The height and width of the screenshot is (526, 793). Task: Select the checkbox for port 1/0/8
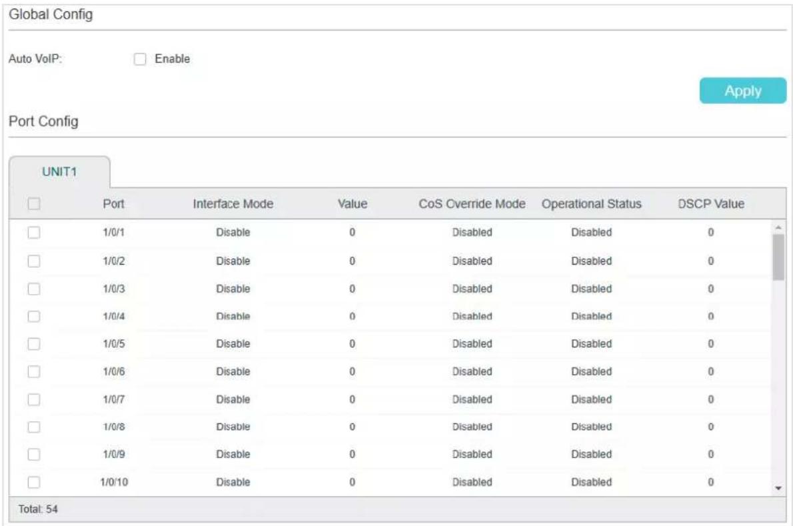point(34,427)
